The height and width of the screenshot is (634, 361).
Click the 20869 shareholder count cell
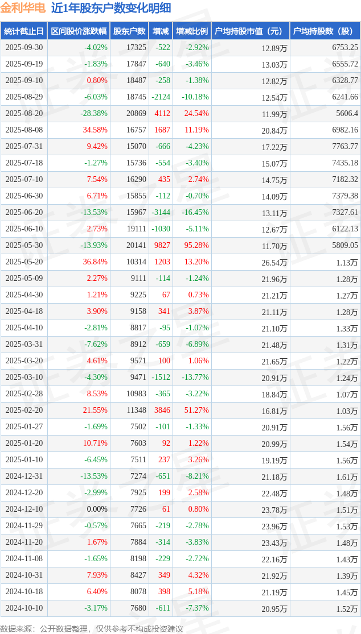[x=136, y=114]
